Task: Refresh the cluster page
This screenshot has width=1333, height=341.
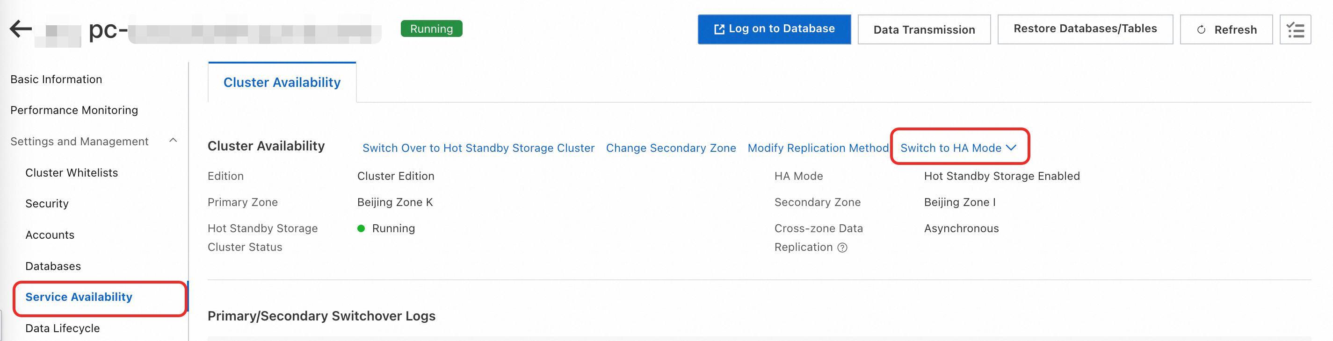Action: pos(1226,30)
